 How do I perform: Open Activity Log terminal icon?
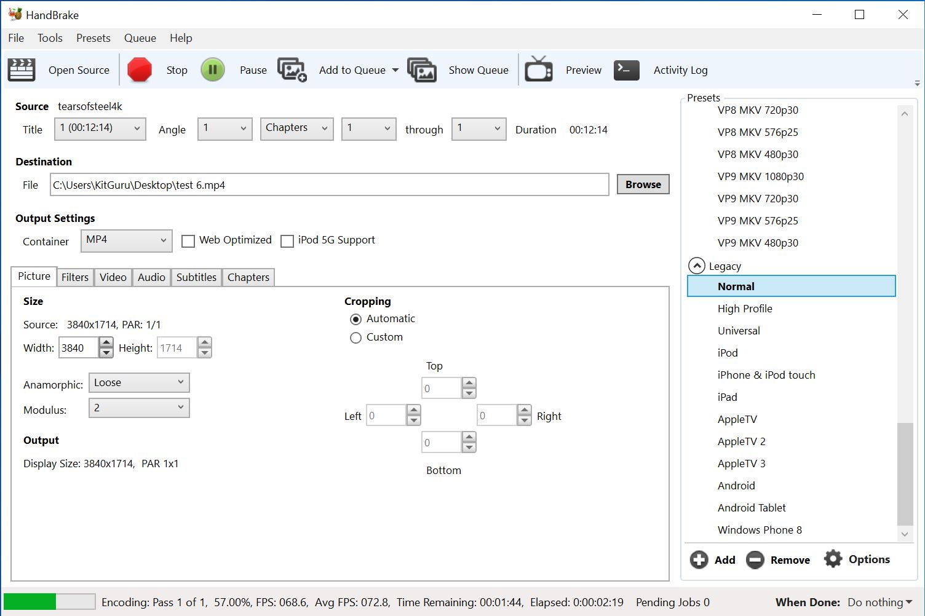point(626,70)
